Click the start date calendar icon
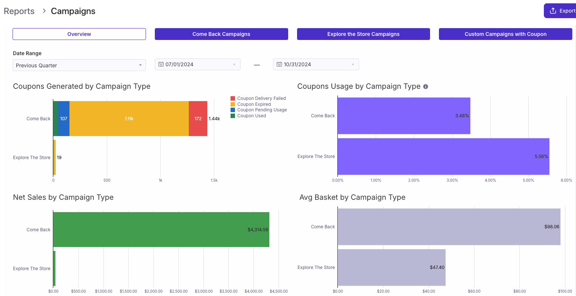Image resolution: width=576 pixels, height=296 pixels. pos(161,64)
